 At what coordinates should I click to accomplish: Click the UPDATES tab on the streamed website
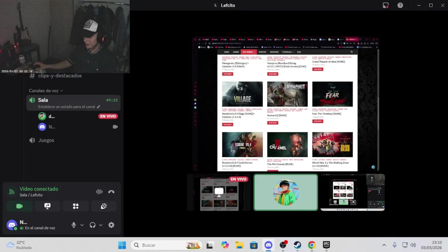(262, 52)
